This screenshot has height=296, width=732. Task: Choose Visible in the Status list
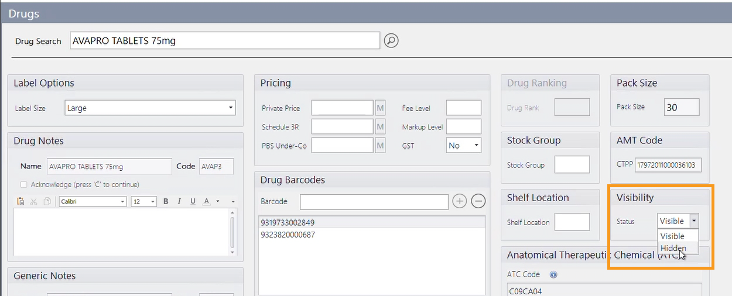tap(672, 236)
